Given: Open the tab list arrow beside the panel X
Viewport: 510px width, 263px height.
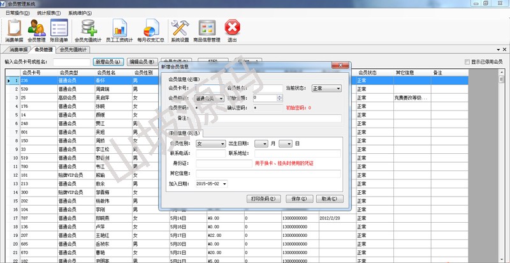Looking at the screenshot, I should (x=499, y=50).
